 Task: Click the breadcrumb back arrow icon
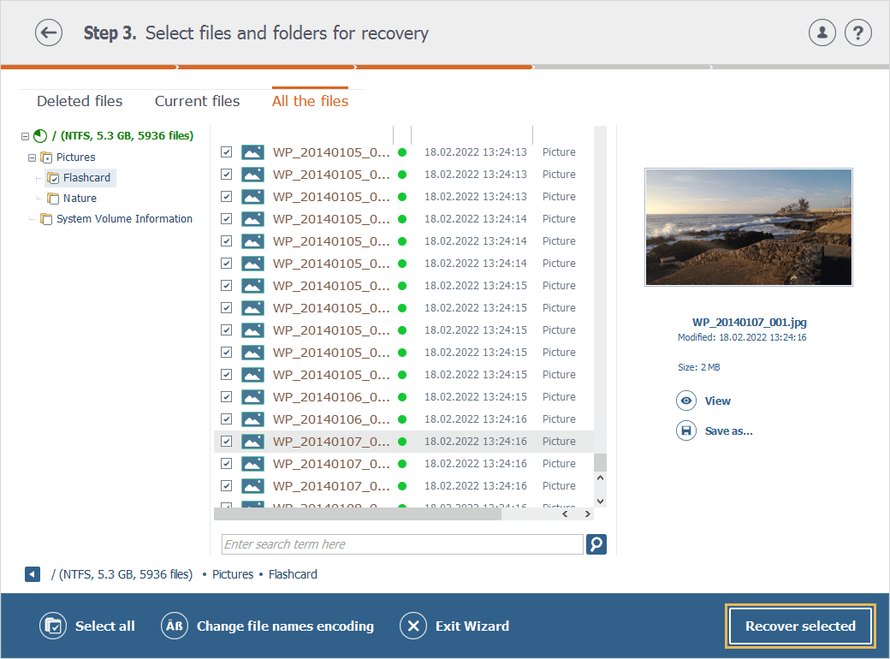click(x=33, y=574)
